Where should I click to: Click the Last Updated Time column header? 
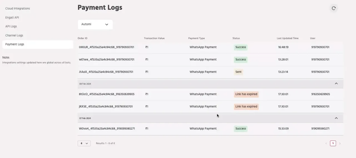(x=288, y=38)
